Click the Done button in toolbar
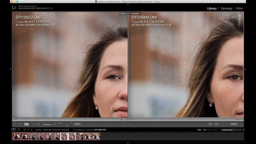 234,124
